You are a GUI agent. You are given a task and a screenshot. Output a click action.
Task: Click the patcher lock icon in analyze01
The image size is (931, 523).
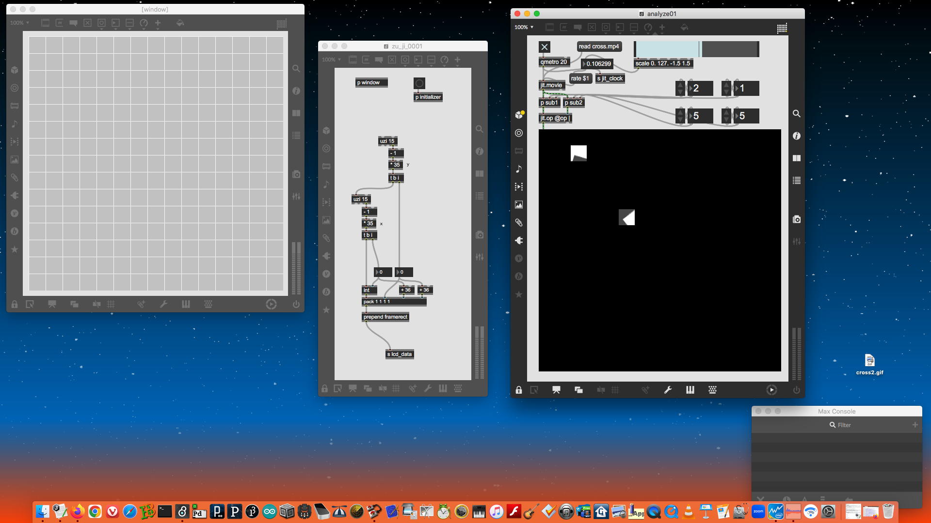(x=519, y=390)
